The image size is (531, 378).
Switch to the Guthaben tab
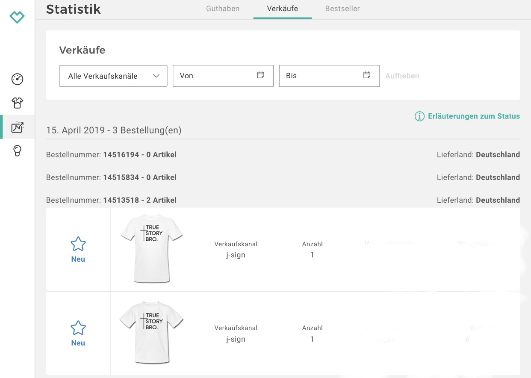coord(223,9)
